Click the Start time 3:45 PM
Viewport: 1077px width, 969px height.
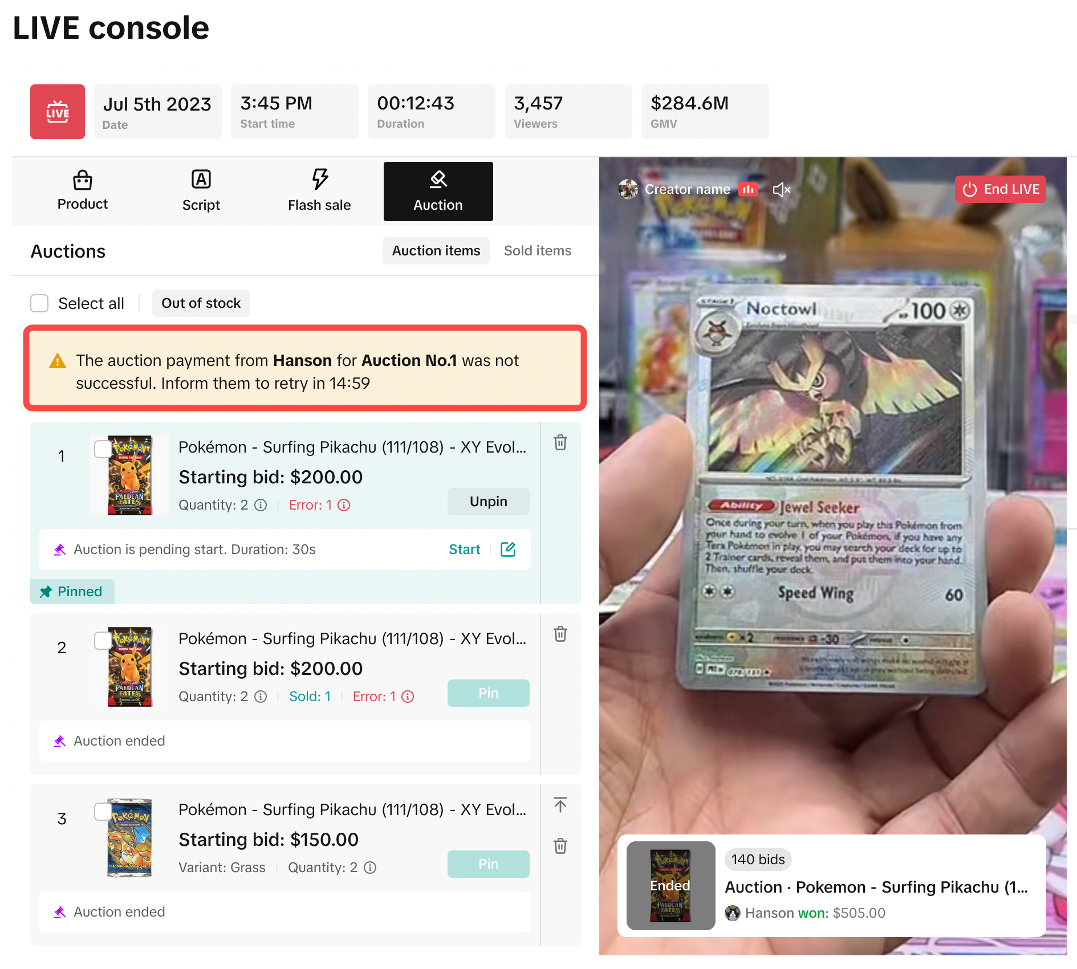coord(277,103)
